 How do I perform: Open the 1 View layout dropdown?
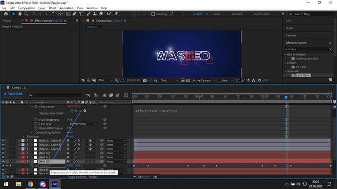226,80
